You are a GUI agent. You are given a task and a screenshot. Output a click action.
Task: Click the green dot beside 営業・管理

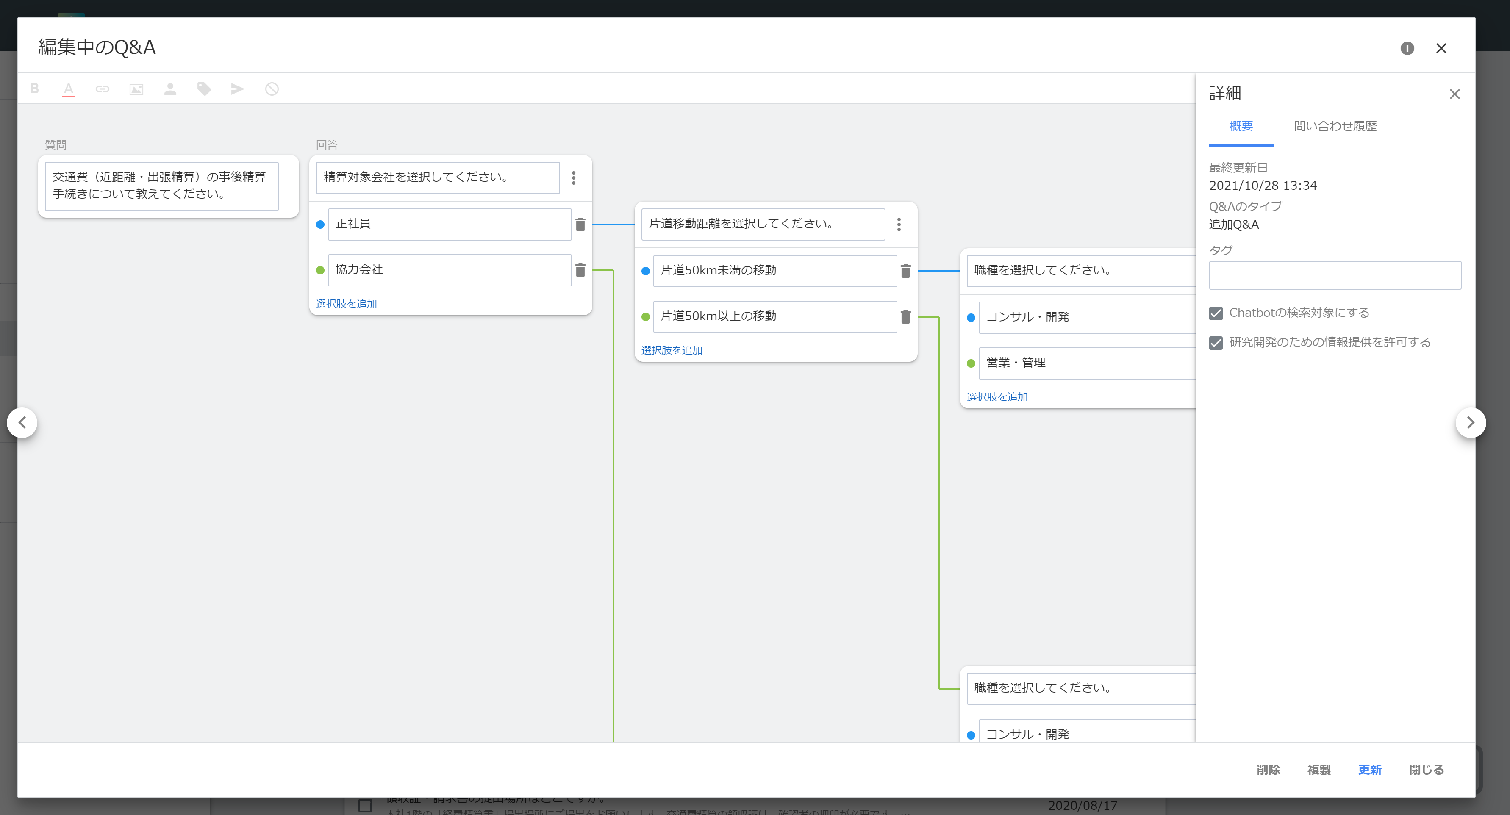(971, 363)
